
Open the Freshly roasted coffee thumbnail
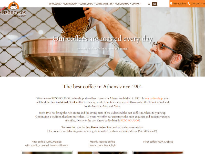click(x=102, y=152)
